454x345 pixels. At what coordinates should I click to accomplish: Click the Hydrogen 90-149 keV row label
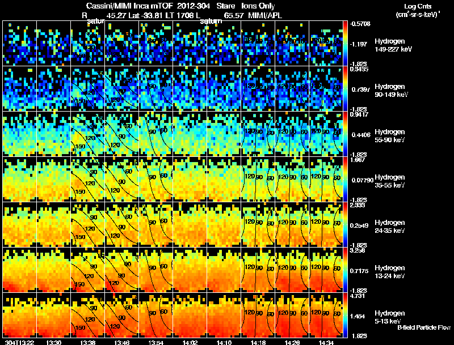391,91
